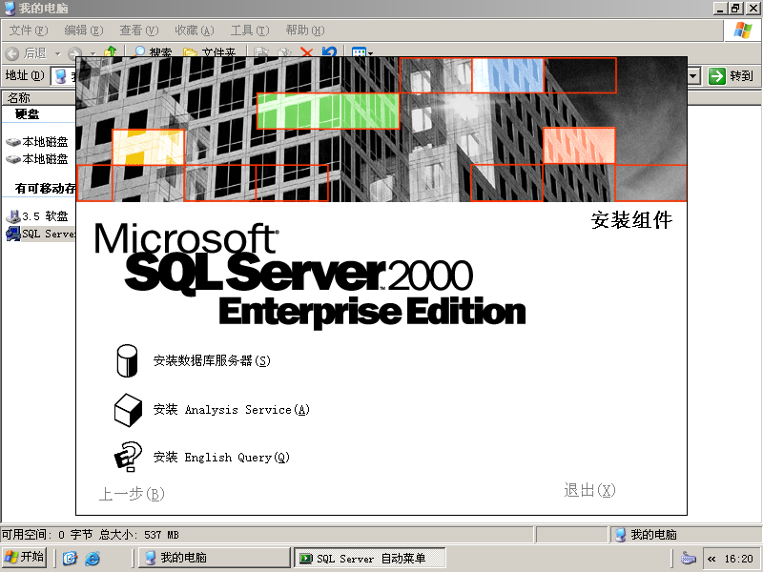Open the 帮助(H) menu
The height and width of the screenshot is (572, 763).
(x=305, y=31)
